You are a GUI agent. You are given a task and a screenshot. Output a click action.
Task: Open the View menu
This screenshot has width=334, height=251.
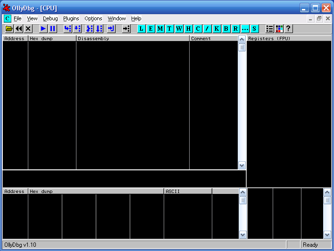(32, 18)
